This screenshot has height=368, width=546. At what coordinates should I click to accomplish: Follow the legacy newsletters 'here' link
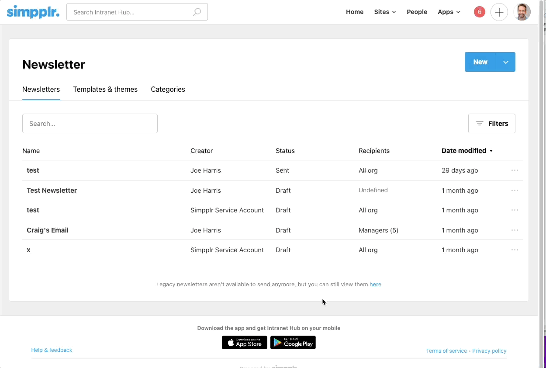click(x=375, y=285)
